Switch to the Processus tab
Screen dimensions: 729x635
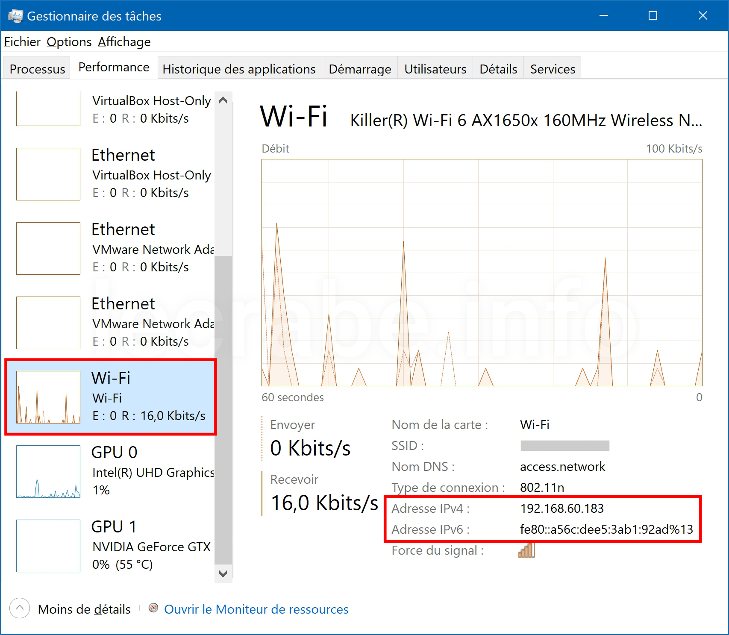tap(37, 69)
